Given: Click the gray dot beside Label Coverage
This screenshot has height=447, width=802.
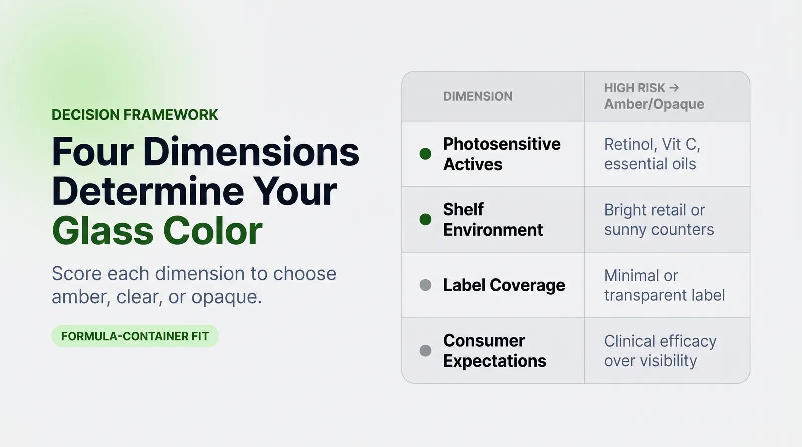Looking at the screenshot, I should (x=425, y=285).
